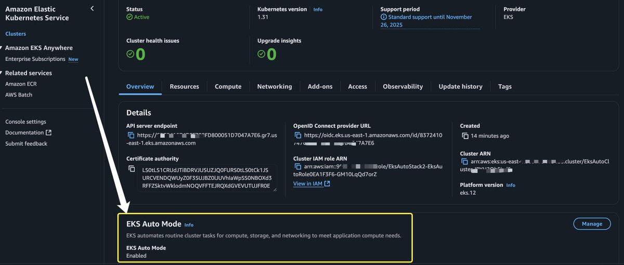624x265 pixels.
Task: Copy the cluster creation time
Action: pyautogui.click(x=465, y=136)
